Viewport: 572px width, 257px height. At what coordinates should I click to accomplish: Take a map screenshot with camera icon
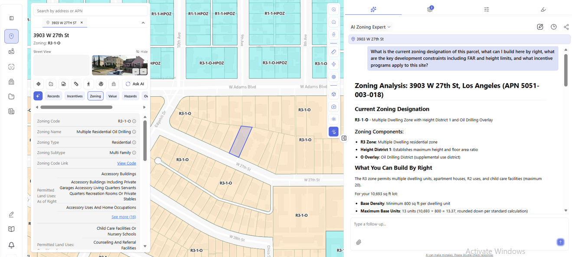click(x=333, y=106)
